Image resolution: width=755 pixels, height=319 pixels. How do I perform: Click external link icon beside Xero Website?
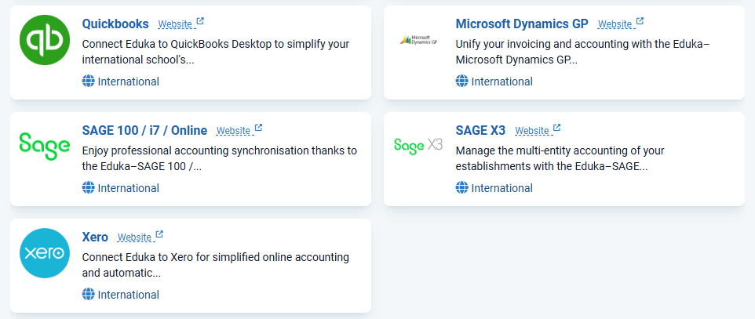click(x=159, y=235)
